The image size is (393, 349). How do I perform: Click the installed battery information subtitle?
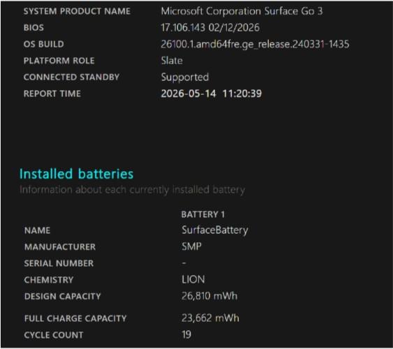click(x=133, y=190)
